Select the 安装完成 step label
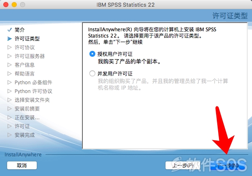 (25, 135)
